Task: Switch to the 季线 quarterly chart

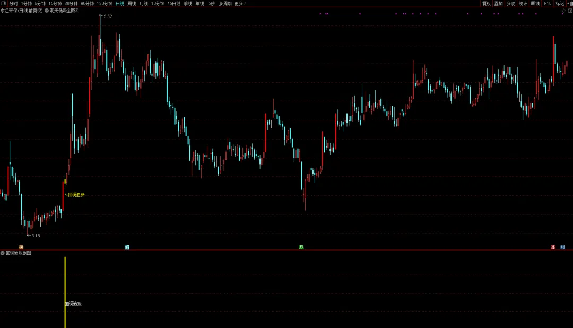Action: 188,3
